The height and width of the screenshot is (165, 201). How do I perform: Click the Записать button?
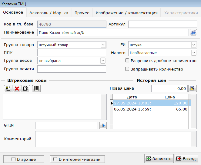pyautogui.click(x=159, y=159)
